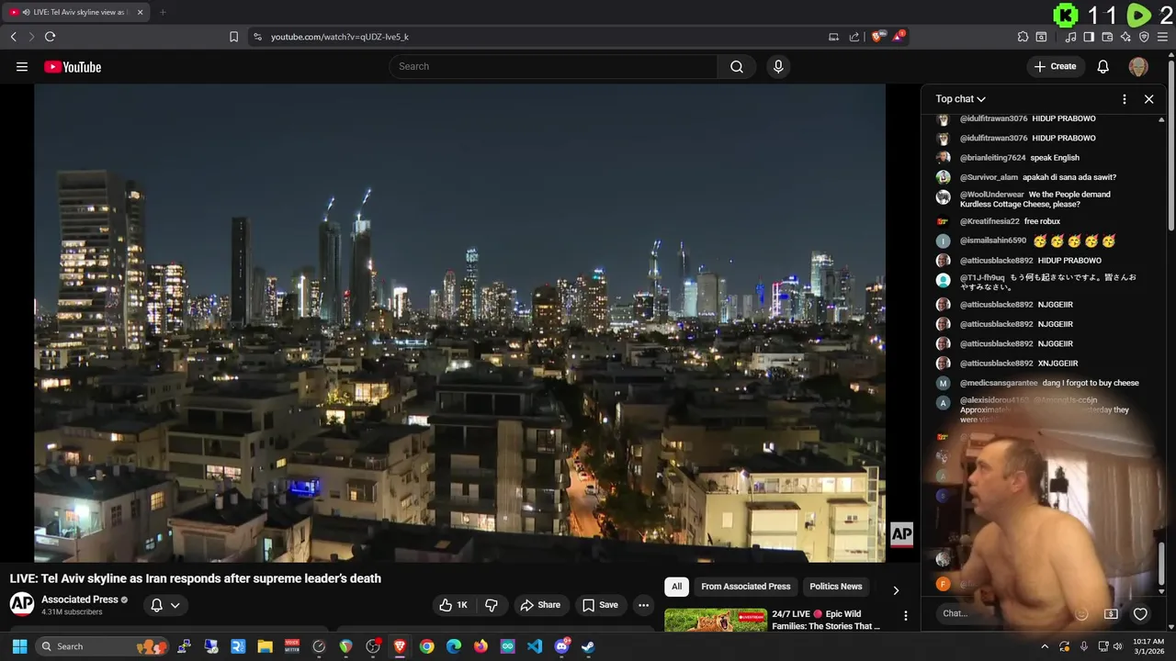This screenshot has width=1176, height=661.
Task: Open Associated Press channel avatar
Action: tap(22, 604)
